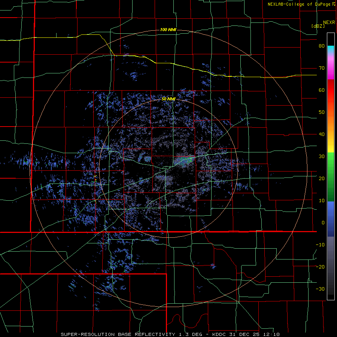
Task: Click the 50 NMI range ring label
Action: click(x=169, y=99)
